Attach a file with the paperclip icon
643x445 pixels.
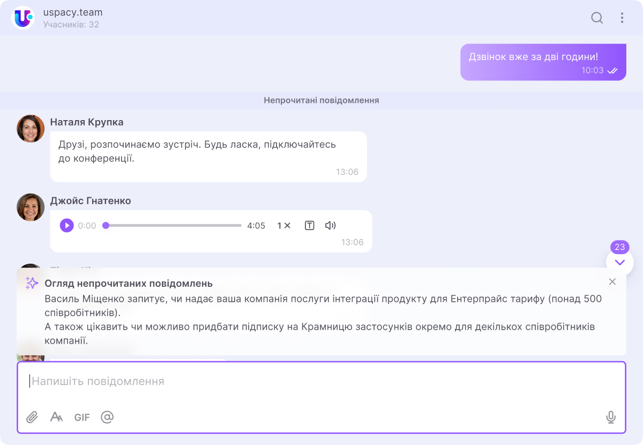click(x=32, y=417)
